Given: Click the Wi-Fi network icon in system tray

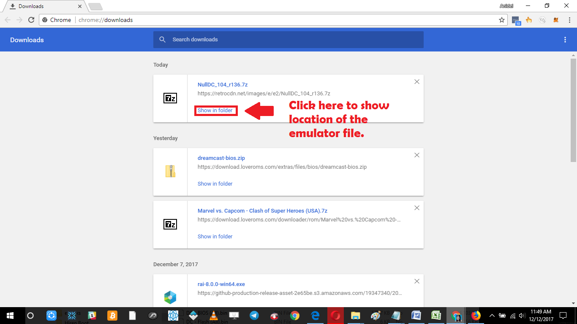Looking at the screenshot, I should tap(513, 316).
